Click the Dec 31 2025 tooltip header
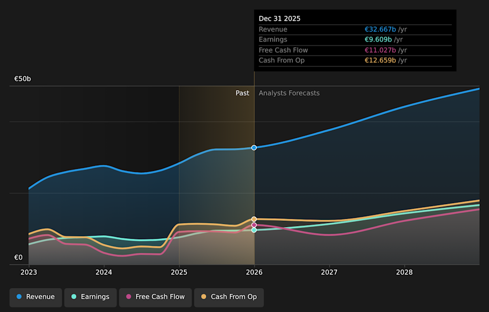 pyautogui.click(x=280, y=19)
